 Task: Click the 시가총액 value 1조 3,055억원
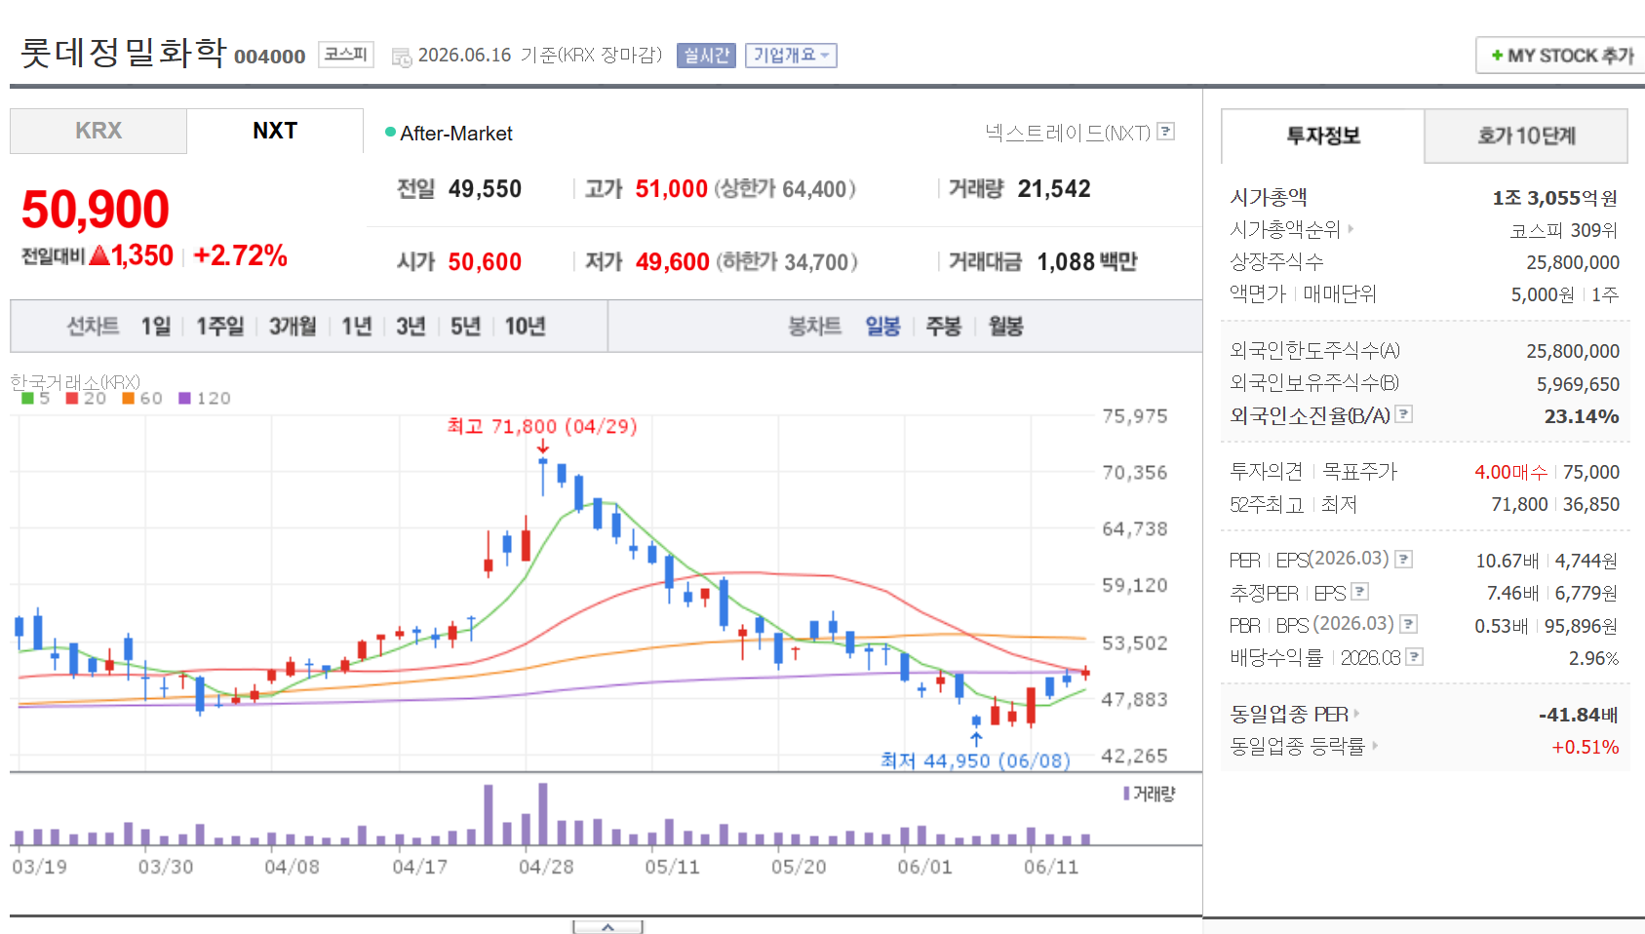[x=1555, y=198]
